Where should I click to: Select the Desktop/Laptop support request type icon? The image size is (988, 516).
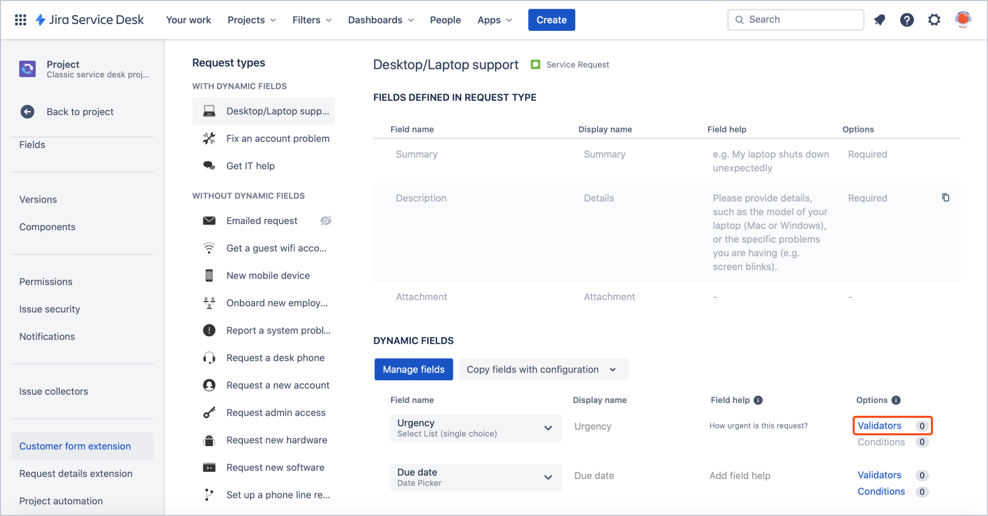click(209, 110)
